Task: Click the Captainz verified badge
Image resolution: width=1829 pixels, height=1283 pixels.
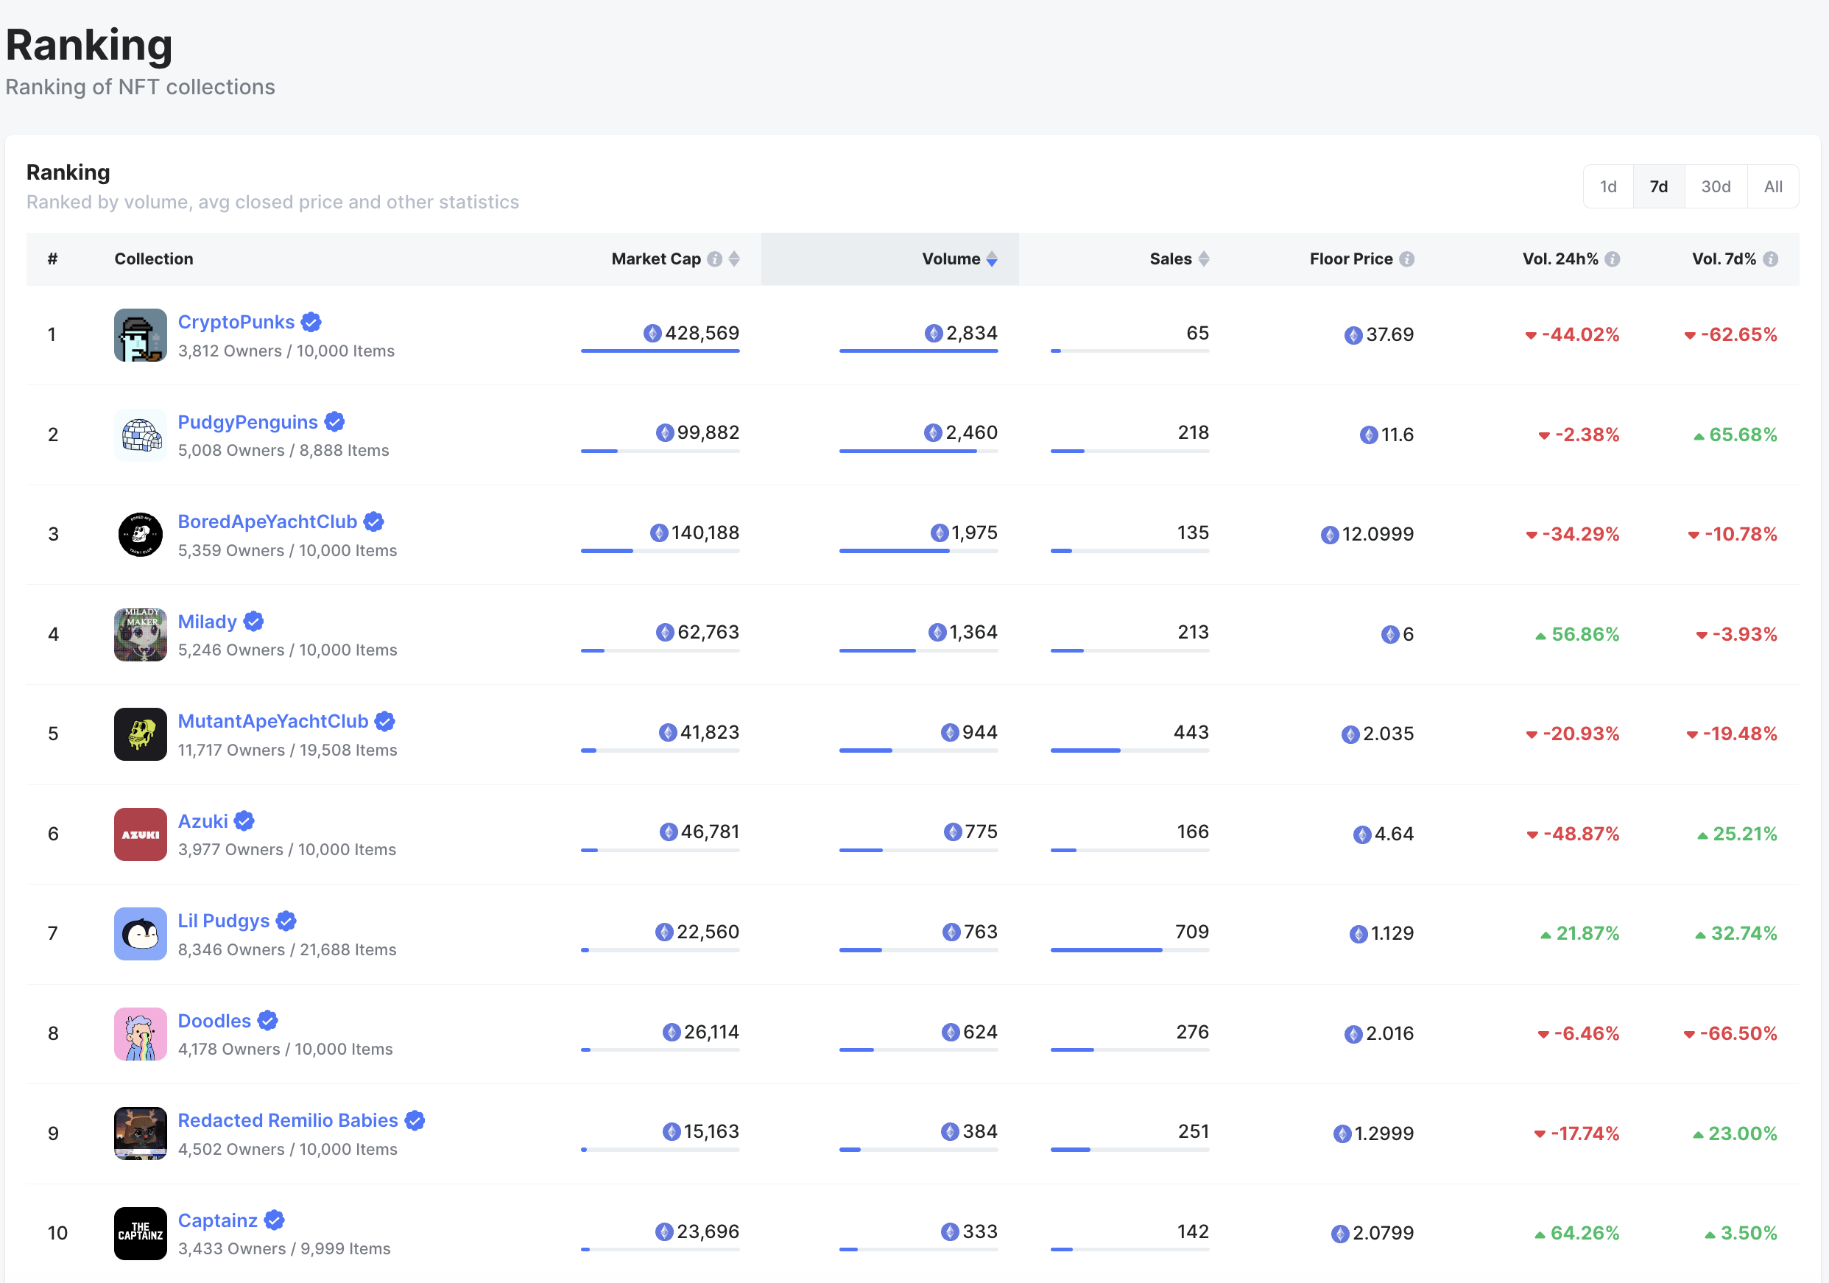Action: [274, 1221]
